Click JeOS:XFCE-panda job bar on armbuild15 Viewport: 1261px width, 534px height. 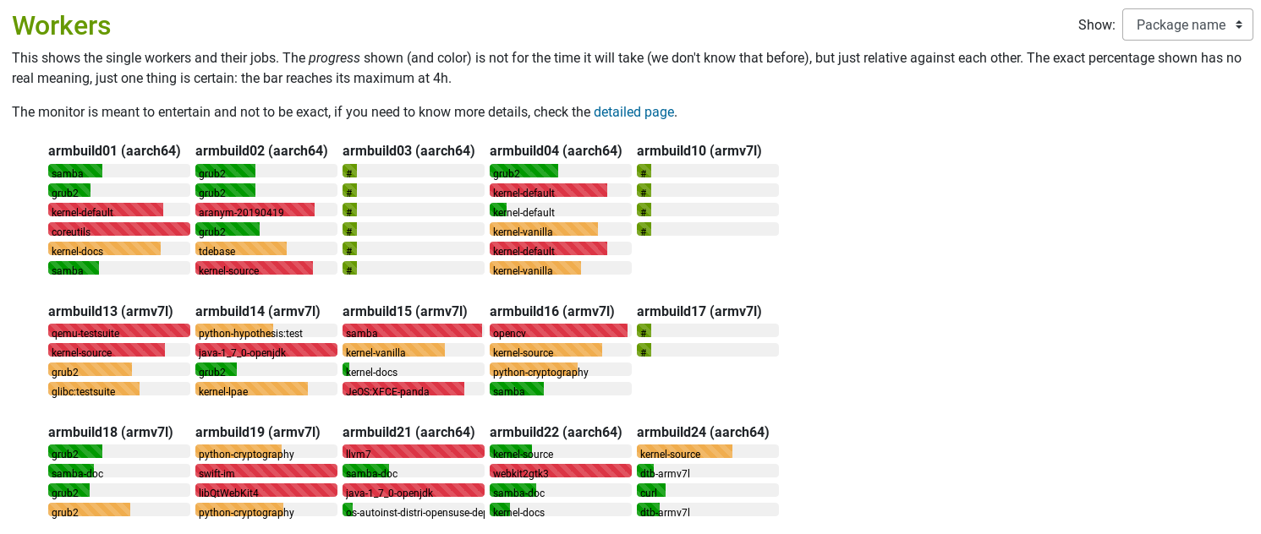coord(414,389)
